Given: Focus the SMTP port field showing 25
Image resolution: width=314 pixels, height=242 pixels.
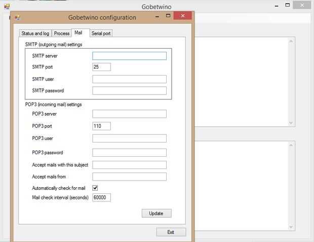Looking at the screenshot, I should click(101, 67).
